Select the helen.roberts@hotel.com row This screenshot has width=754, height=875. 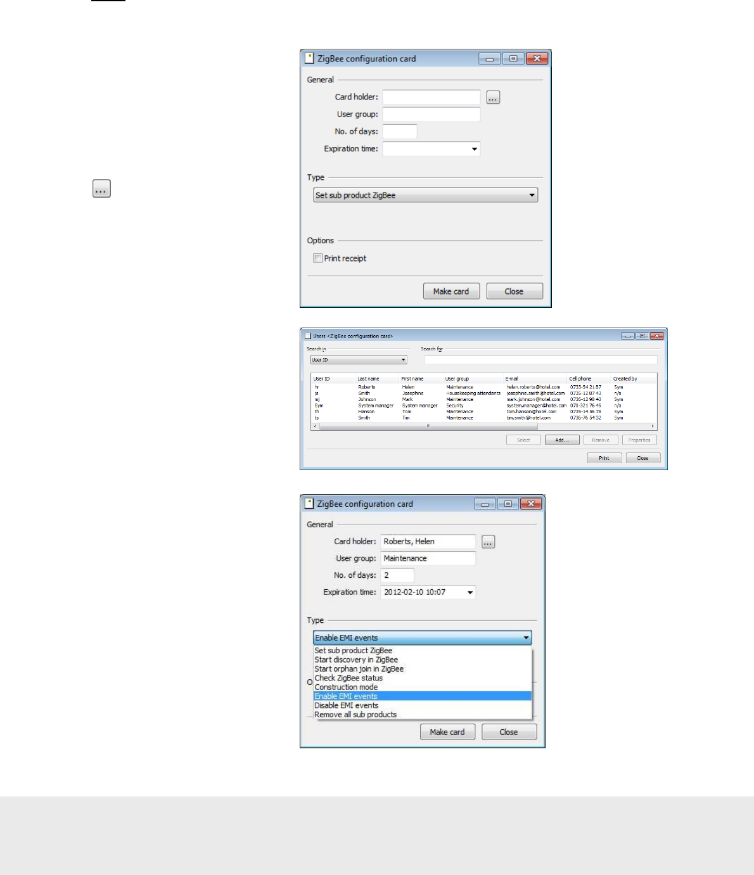tap(483, 387)
